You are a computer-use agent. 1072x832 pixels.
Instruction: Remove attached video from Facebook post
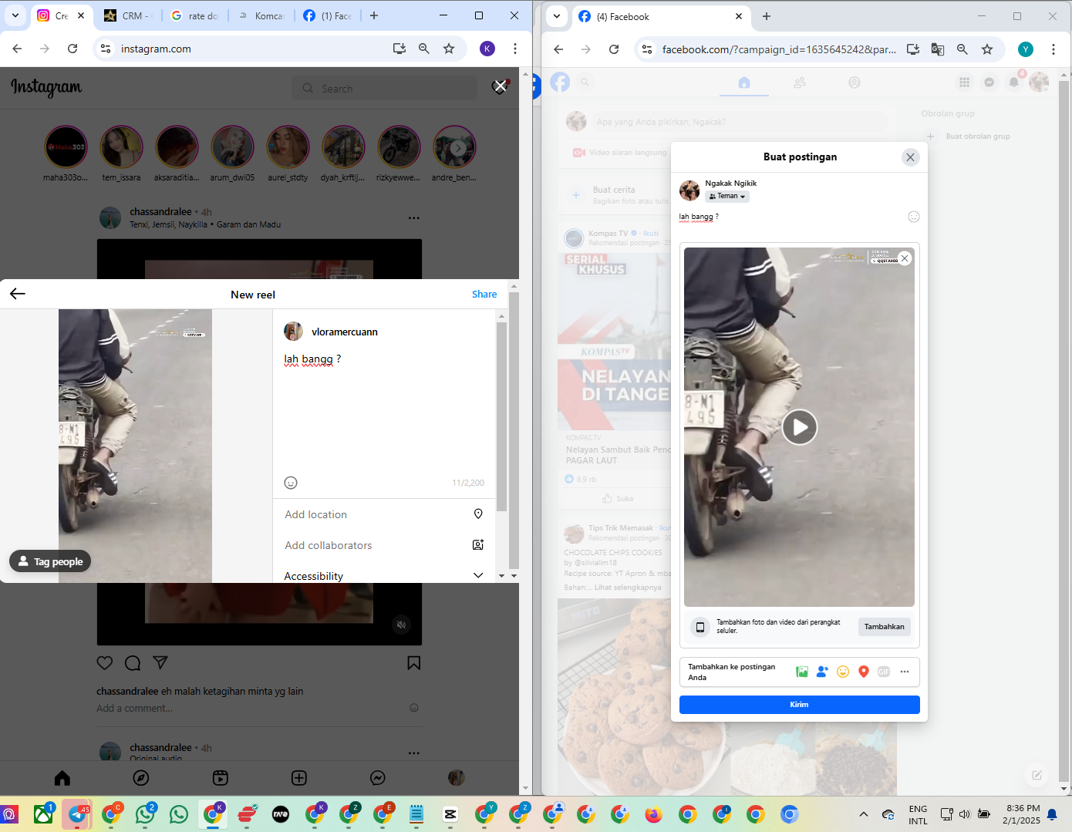pyautogui.click(x=905, y=258)
